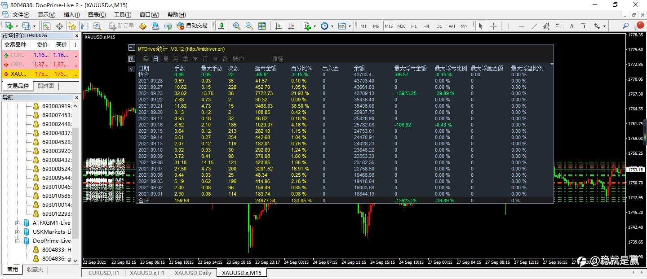Open the 显示(V) menu
This screenshot has width=647, height=279.
click(x=46, y=15)
